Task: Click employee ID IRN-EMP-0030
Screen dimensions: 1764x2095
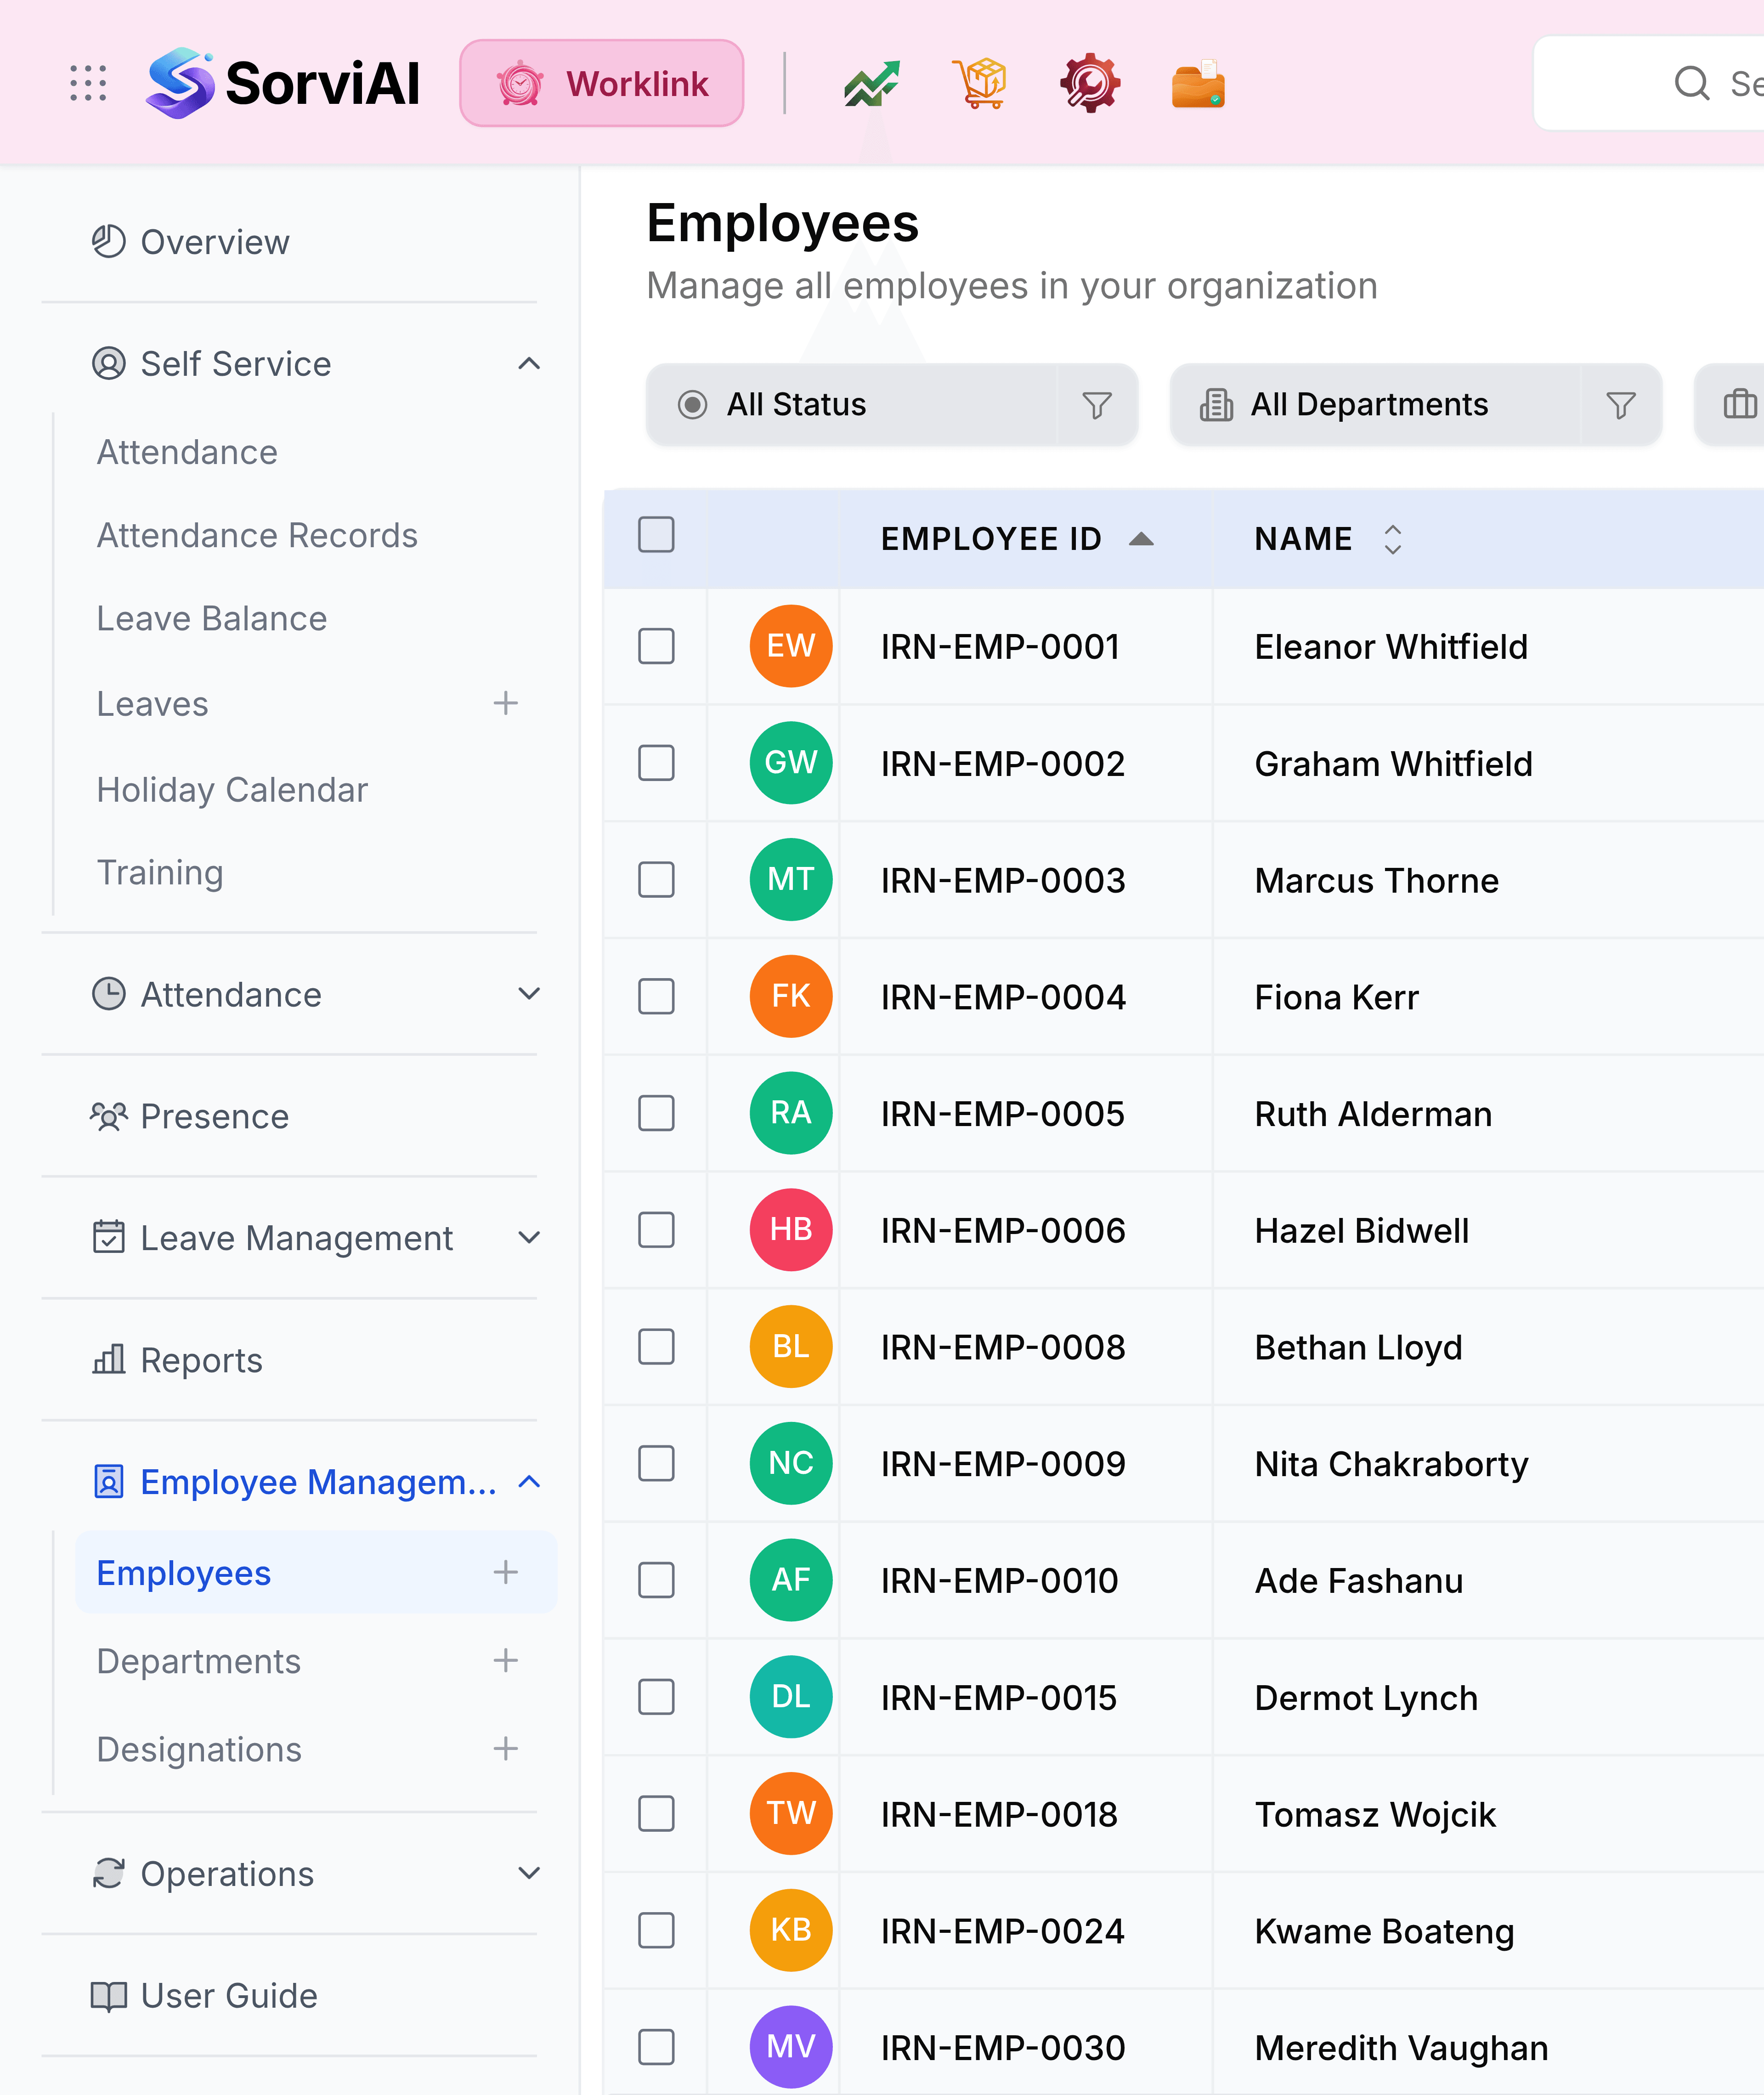Action: tap(1002, 2048)
